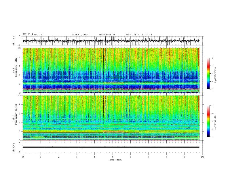The width and height of the screenshot is (228, 176).
Task: Click the 'ch.3(V)' waveform axis label
Action: (x=14, y=148)
